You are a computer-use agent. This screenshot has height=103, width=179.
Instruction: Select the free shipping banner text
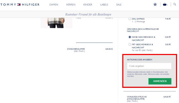(88, 14)
